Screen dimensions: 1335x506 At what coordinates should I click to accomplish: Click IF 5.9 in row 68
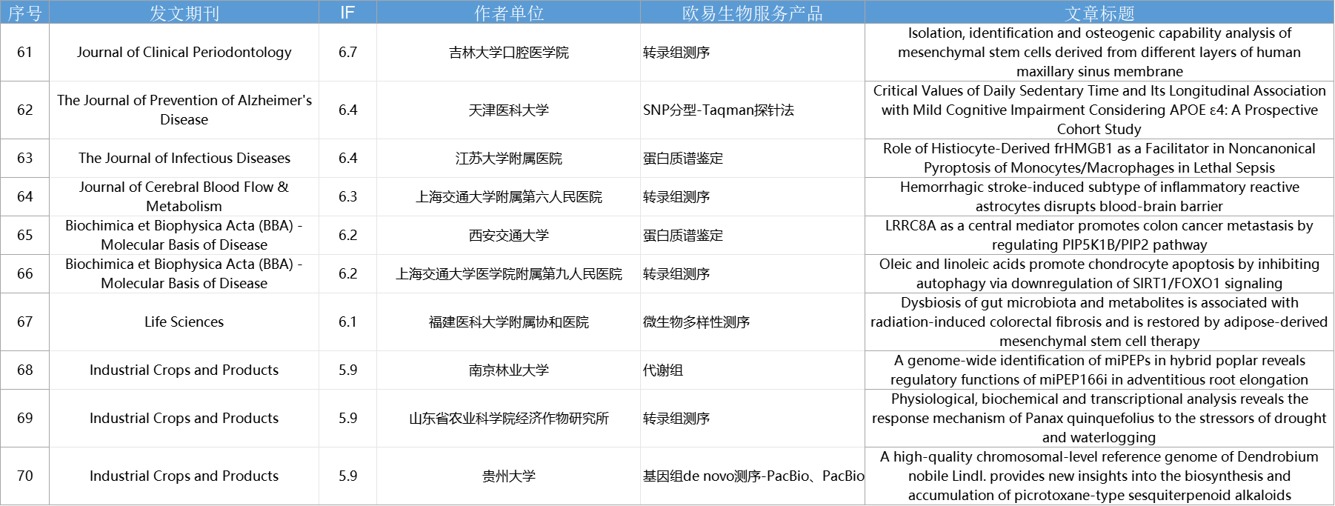click(347, 370)
